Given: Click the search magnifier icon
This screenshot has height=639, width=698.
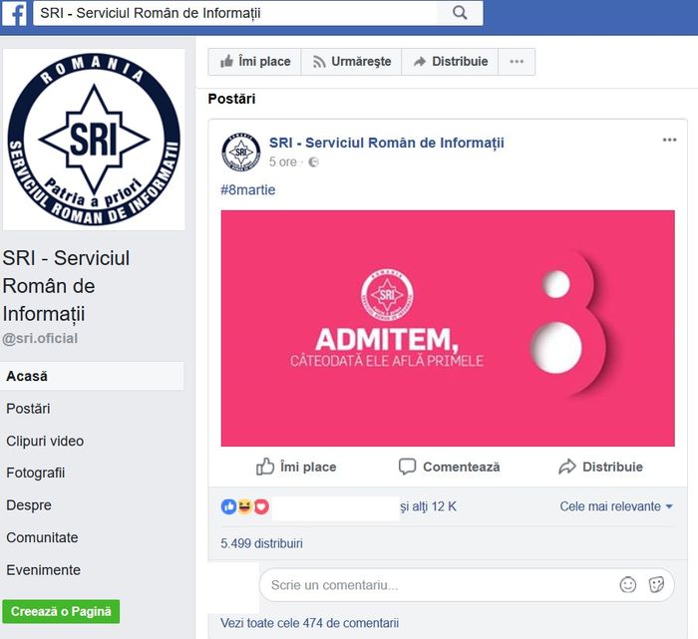Looking at the screenshot, I should click(460, 13).
